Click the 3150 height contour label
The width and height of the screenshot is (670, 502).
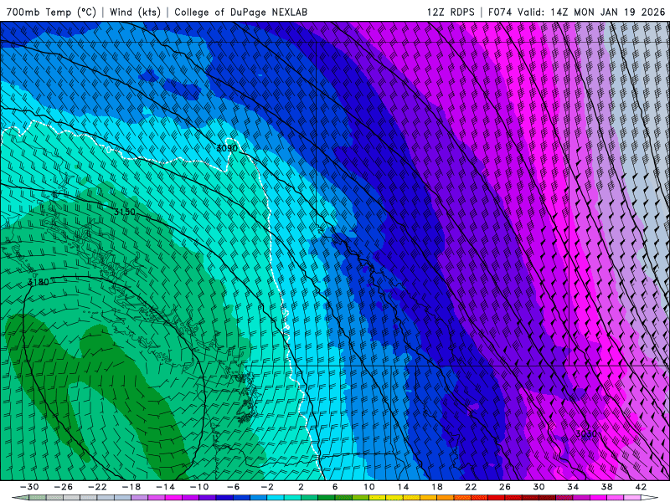[x=124, y=212]
